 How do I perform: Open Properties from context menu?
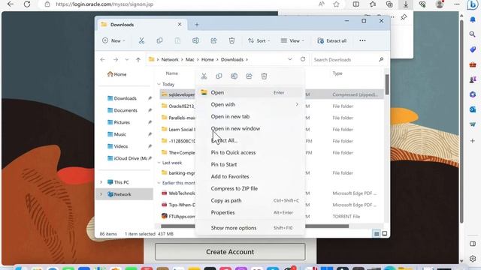pos(250,212)
